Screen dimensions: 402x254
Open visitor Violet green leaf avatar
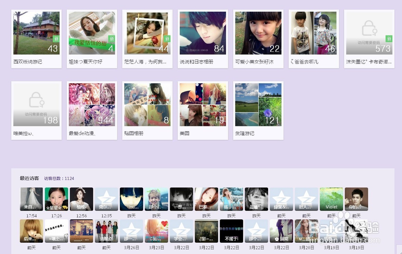pyautogui.click(x=332, y=199)
